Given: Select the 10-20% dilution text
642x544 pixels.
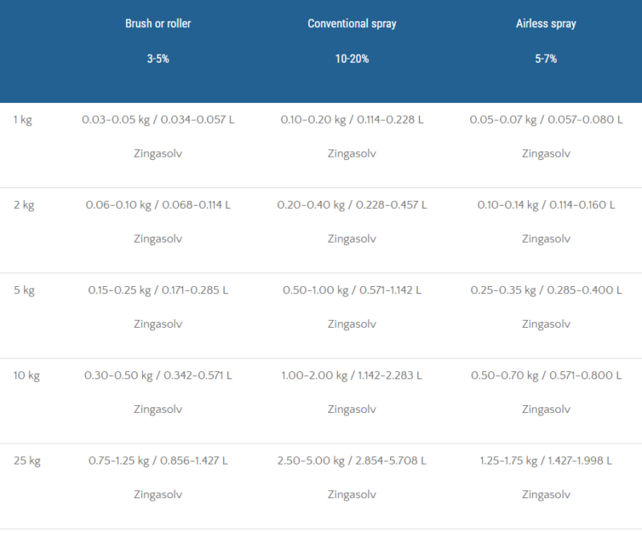Looking at the screenshot, I should click(x=351, y=59).
